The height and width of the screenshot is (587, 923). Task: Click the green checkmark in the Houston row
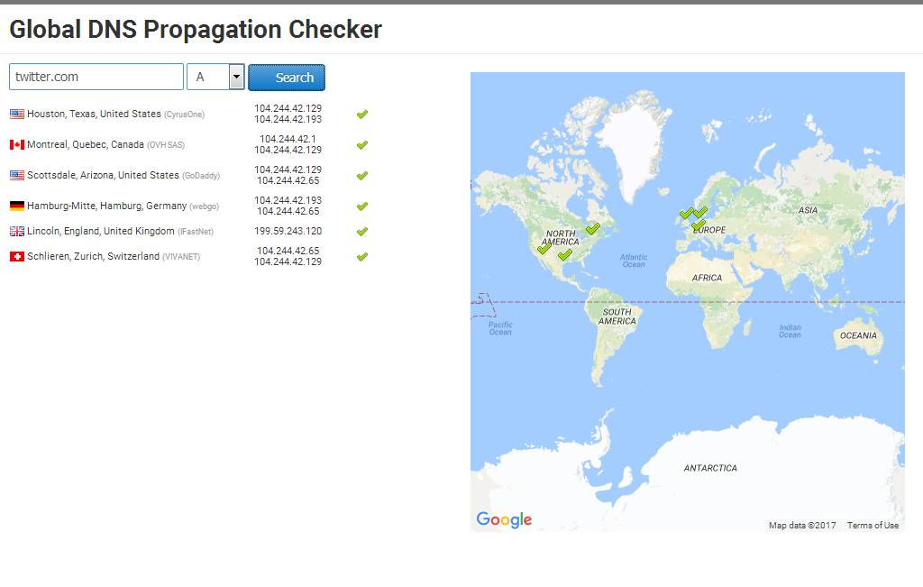pyautogui.click(x=362, y=115)
